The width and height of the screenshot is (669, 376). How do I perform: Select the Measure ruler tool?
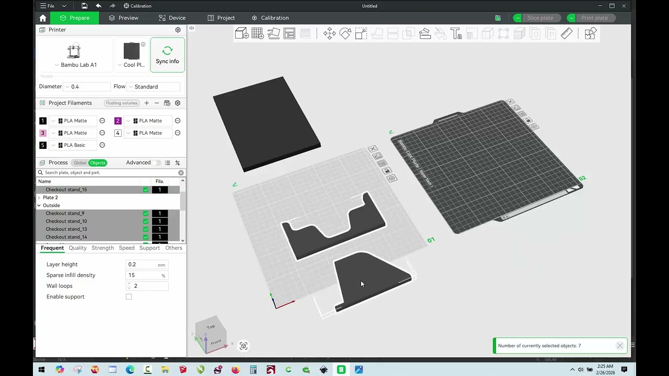[567, 33]
